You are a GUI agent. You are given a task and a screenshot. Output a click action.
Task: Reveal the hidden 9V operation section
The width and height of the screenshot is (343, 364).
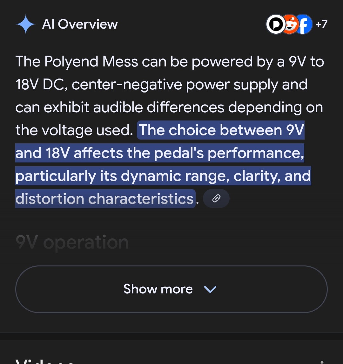[x=71, y=242]
